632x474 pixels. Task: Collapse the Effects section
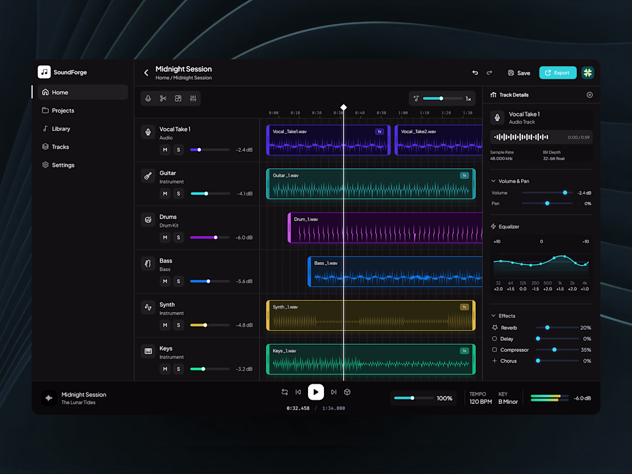coord(494,315)
